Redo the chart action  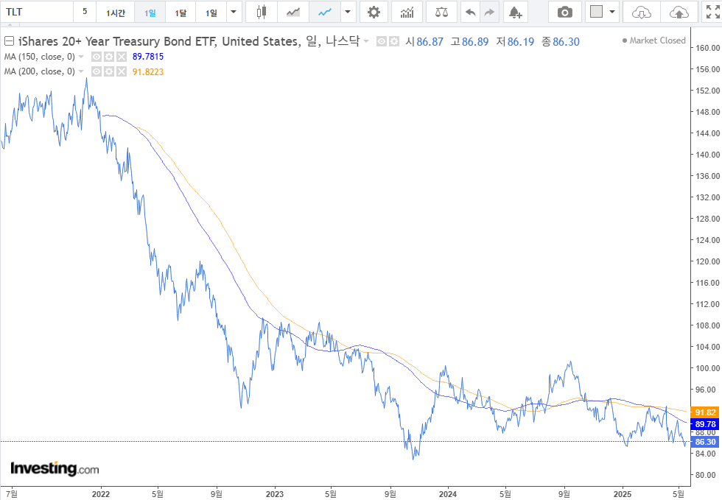489,12
